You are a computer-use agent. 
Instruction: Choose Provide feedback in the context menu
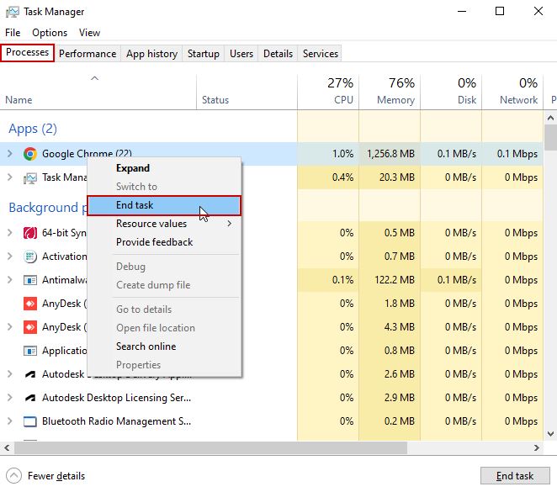pyautogui.click(x=164, y=242)
